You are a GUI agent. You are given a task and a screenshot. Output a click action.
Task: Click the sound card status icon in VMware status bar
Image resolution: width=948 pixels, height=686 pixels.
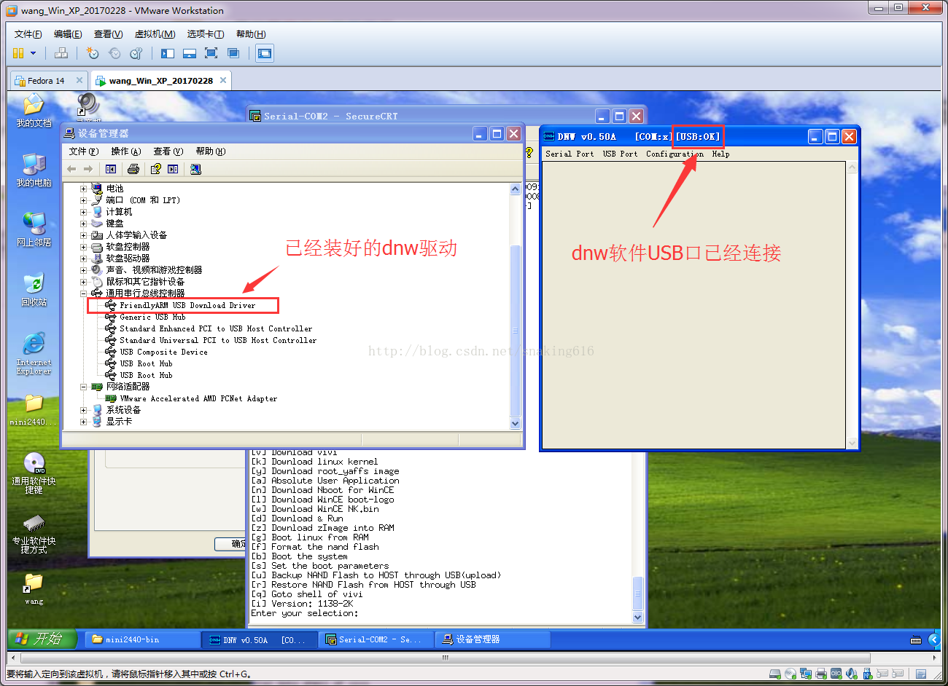click(x=851, y=674)
